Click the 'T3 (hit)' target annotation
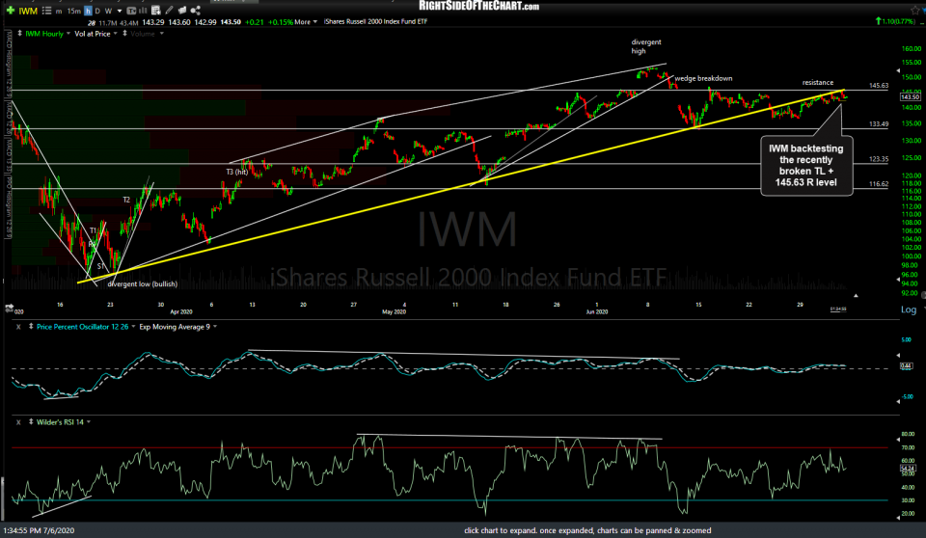The height and width of the screenshot is (538, 926). [237, 173]
